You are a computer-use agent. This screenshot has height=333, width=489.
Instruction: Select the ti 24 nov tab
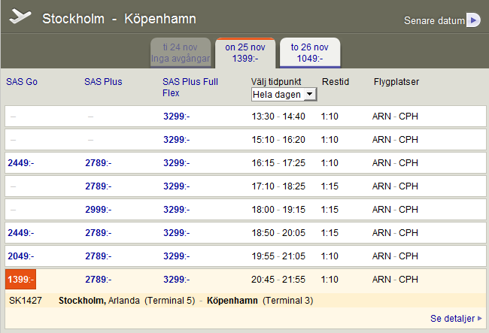coord(181,52)
